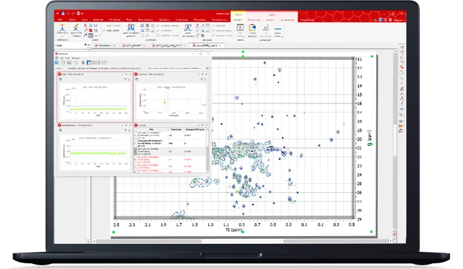Run Auto Integration from the ribbon
Image resolution: width=463 pixels, height=269 pixels.
tap(188, 31)
